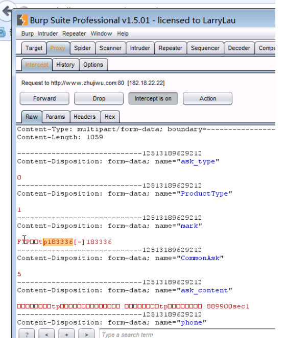Switch to the Target tab
This screenshot has height=338, width=285.
(34, 48)
